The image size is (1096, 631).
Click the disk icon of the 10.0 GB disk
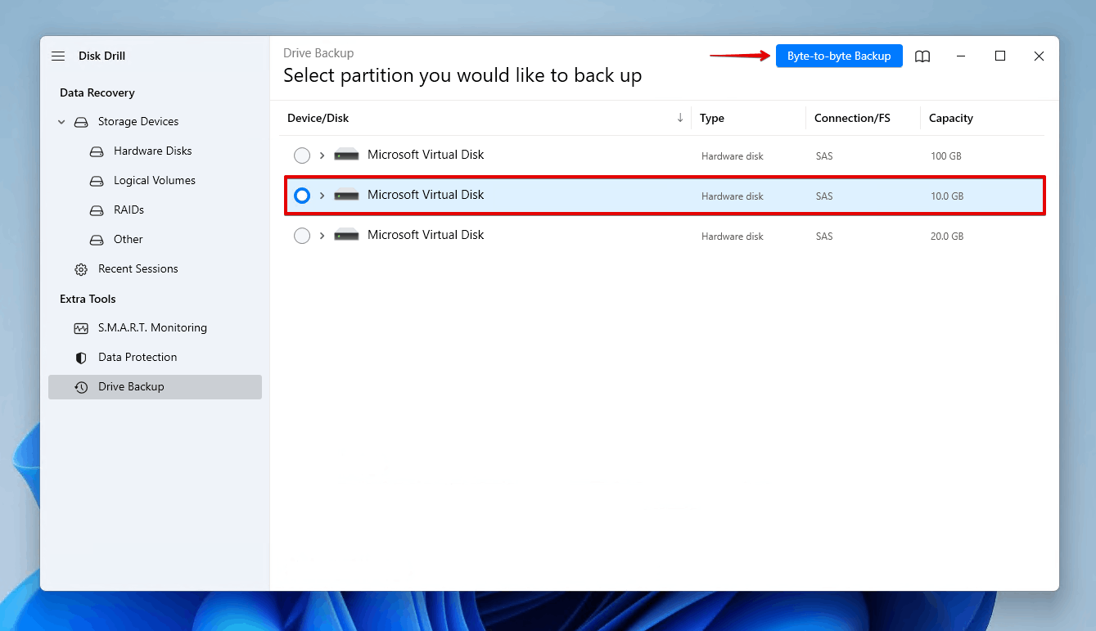click(347, 195)
